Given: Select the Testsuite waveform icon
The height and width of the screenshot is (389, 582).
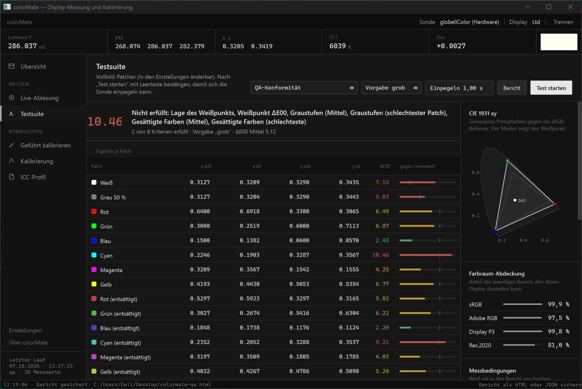Looking at the screenshot, I should [x=11, y=114].
